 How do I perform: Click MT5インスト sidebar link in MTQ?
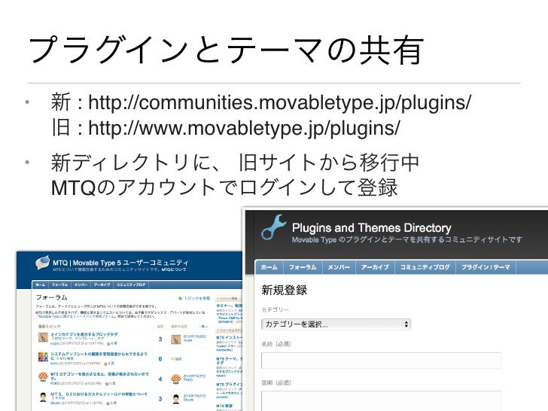tap(229, 337)
